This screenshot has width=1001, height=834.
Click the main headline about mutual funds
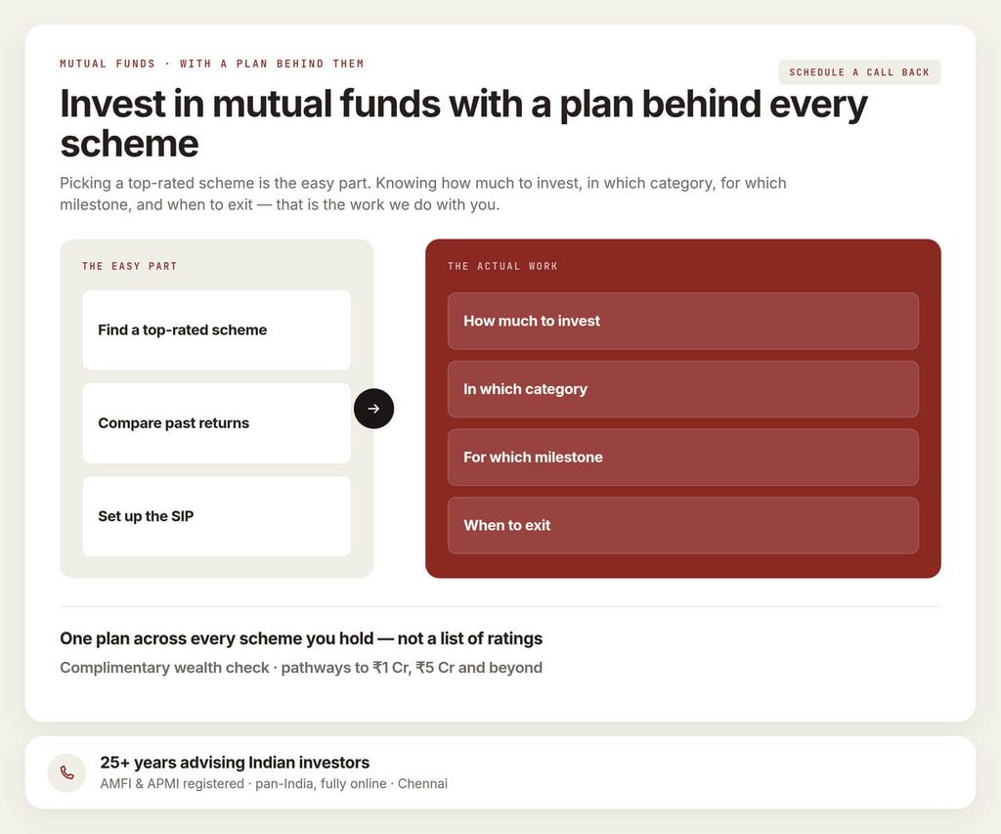pos(463,123)
